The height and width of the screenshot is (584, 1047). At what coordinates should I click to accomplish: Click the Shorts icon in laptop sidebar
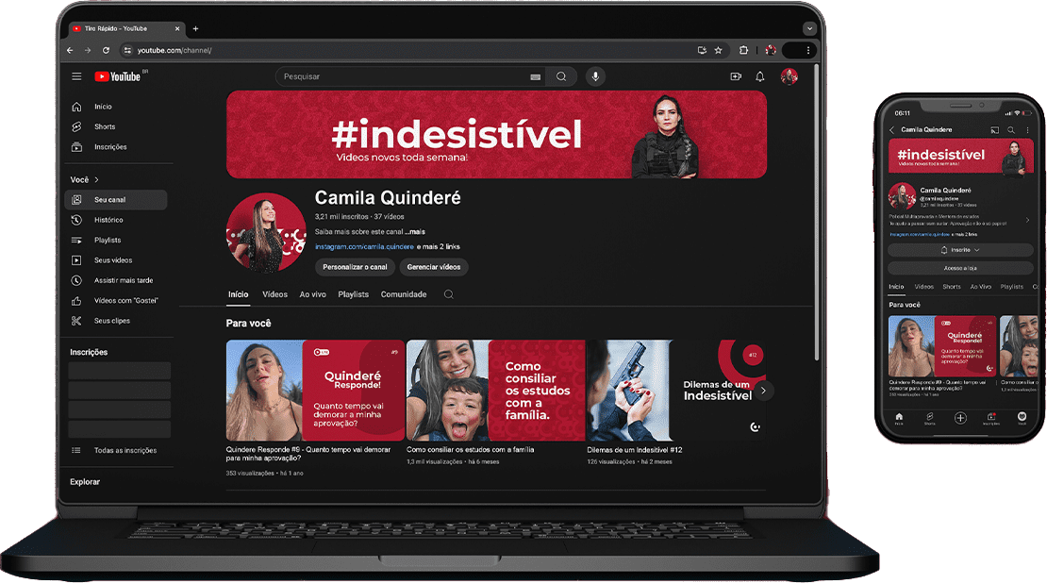click(77, 126)
